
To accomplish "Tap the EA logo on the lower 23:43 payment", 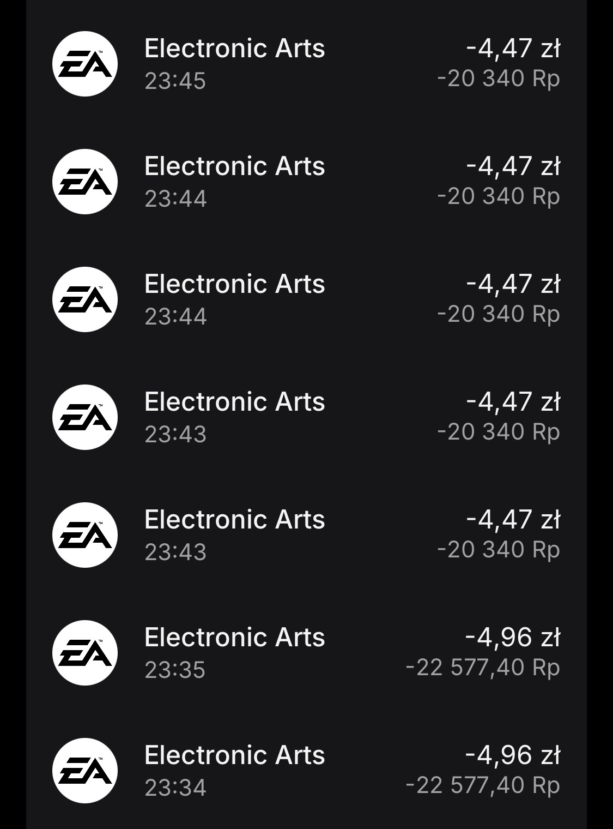I will click(x=85, y=535).
